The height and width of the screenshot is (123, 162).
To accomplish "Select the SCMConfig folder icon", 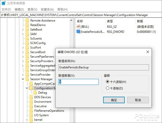I will click(27, 43).
